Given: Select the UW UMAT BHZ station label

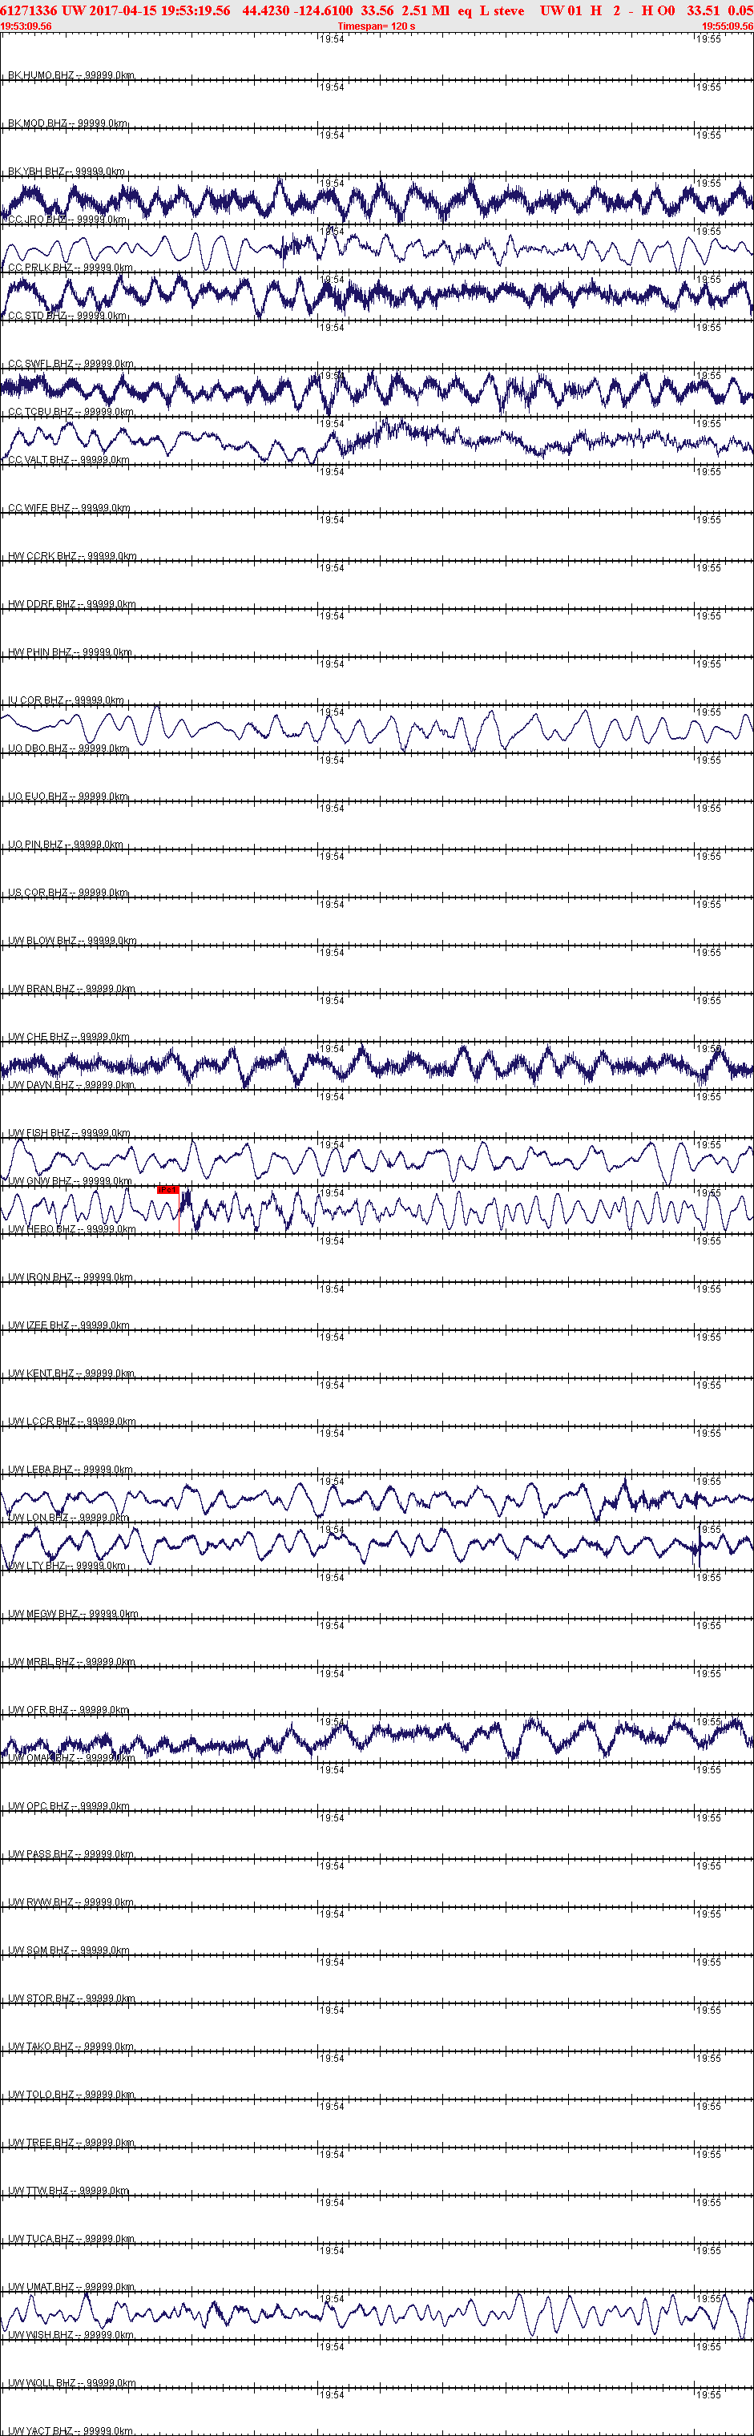Looking at the screenshot, I should point(71,2287).
